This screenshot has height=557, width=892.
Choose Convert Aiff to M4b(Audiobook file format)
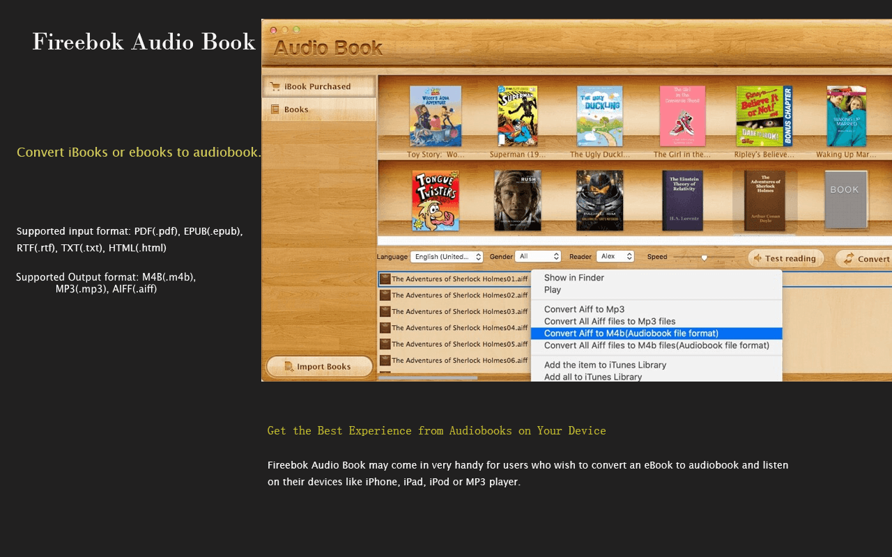pos(656,334)
